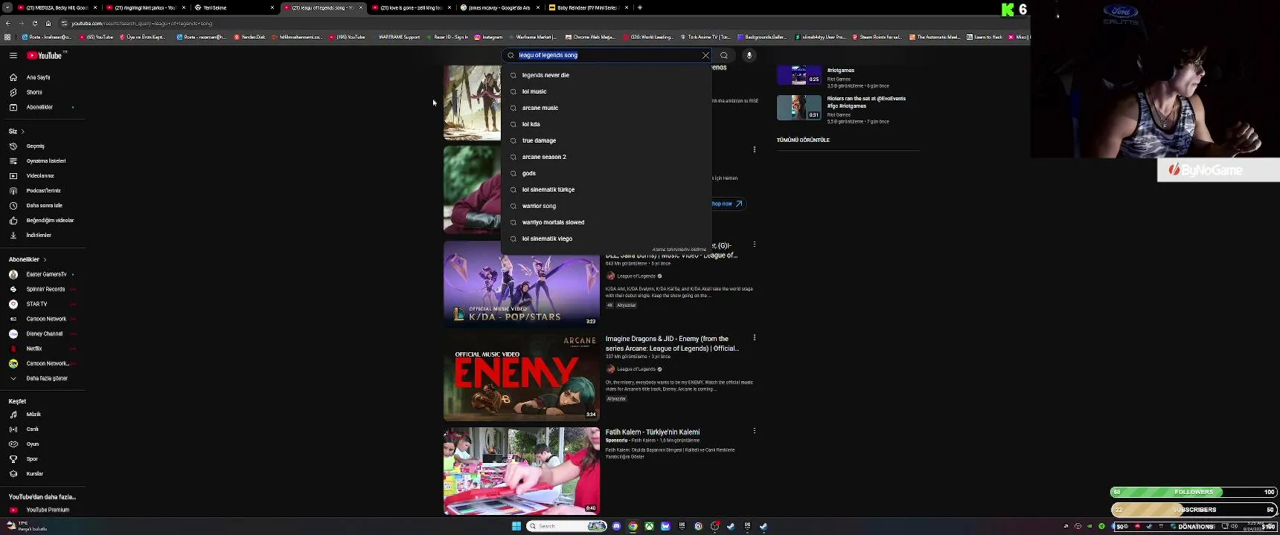Clear the search box with the X icon
The image size is (1280, 535).
tap(705, 55)
